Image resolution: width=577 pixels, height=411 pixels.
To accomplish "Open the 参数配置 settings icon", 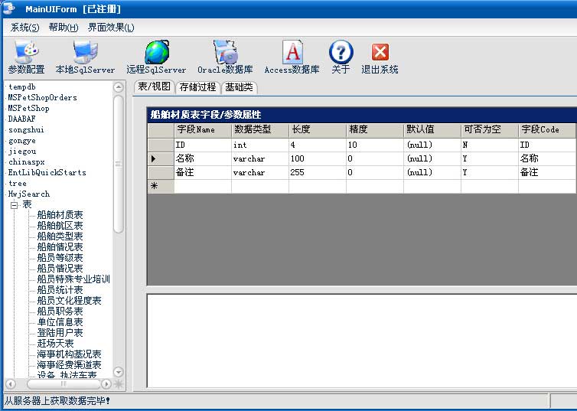I will 26,53.
